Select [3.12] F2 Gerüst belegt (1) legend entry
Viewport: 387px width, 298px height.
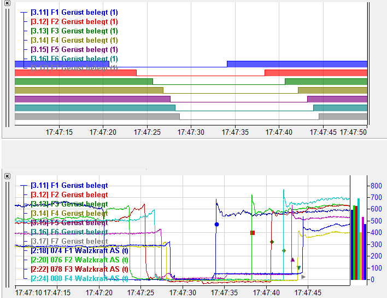click(74, 21)
